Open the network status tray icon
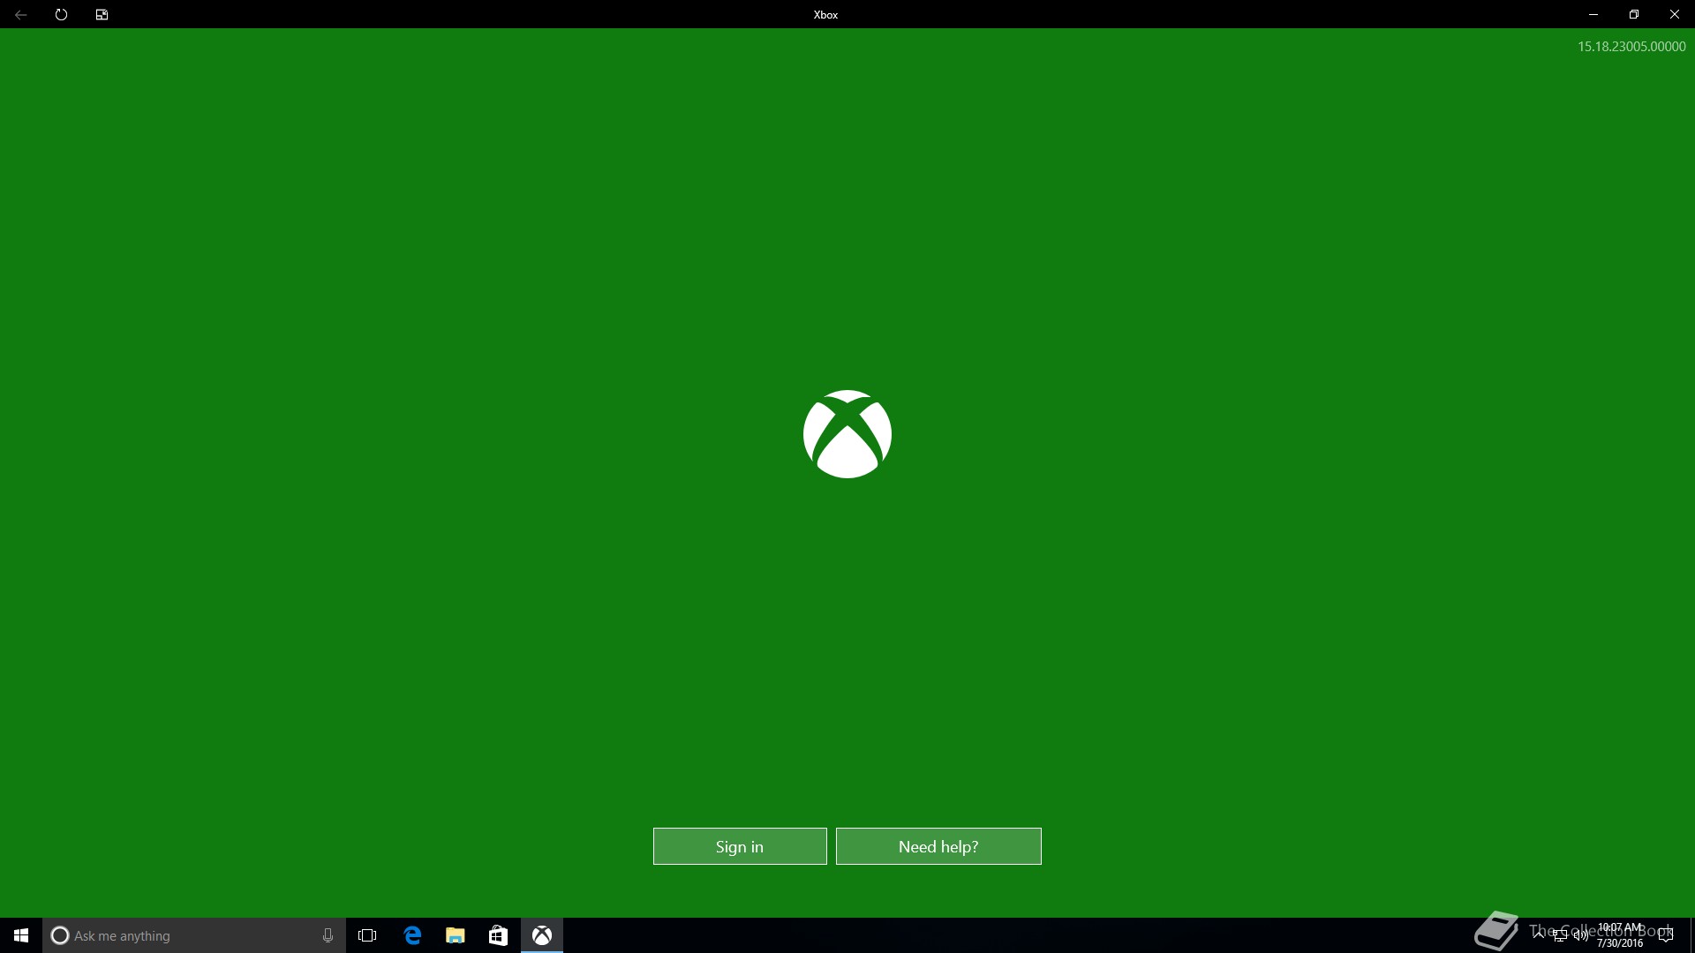The width and height of the screenshot is (1695, 953). point(1560,935)
